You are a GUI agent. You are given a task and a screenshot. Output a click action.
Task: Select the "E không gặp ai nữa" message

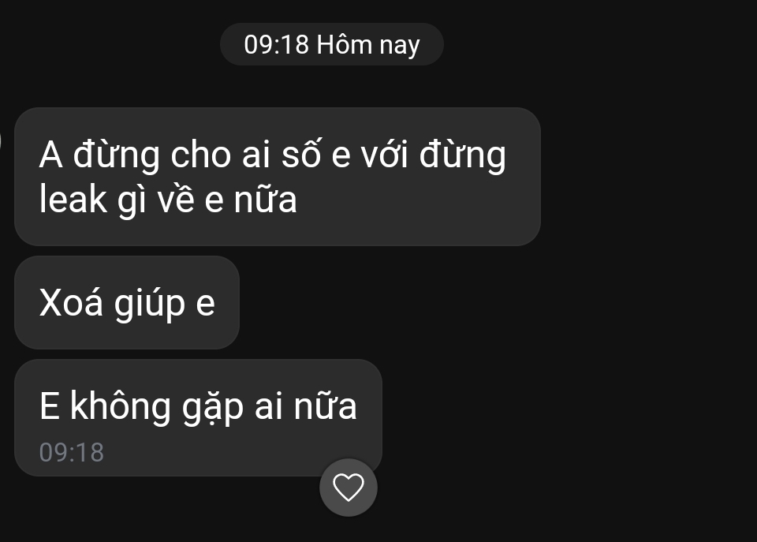tap(199, 417)
